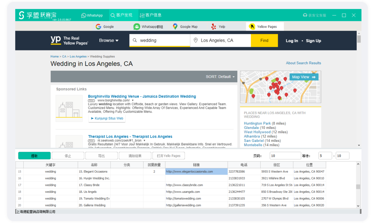This screenshot has width=375, height=223.
Task: Expand arrow next to www.borghinvilla.com
Action: (x=133, y=100)
